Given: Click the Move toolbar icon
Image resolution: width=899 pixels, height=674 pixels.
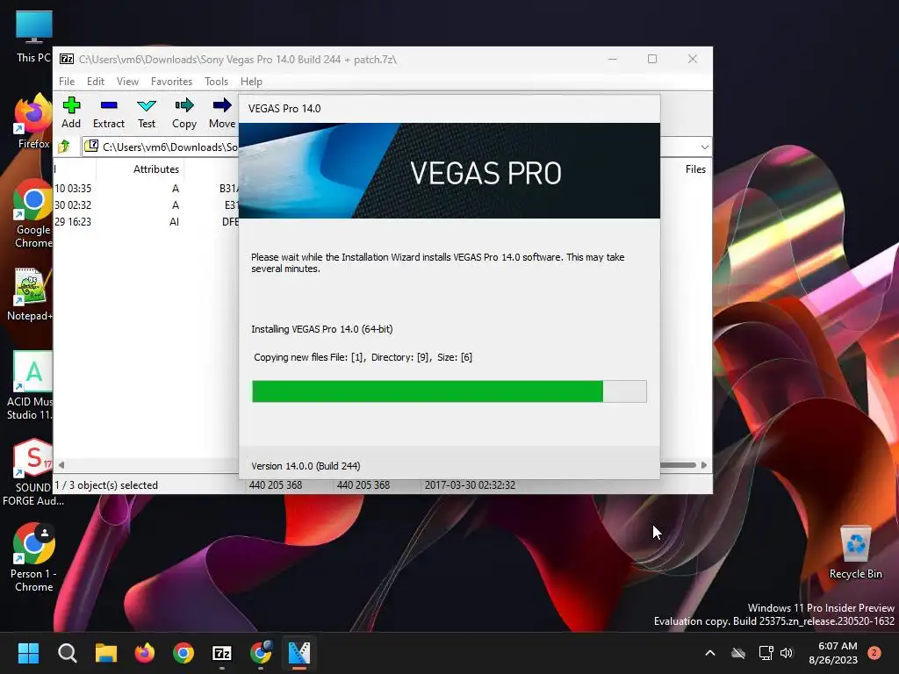Looking at the screenshot, I should 222,113.
